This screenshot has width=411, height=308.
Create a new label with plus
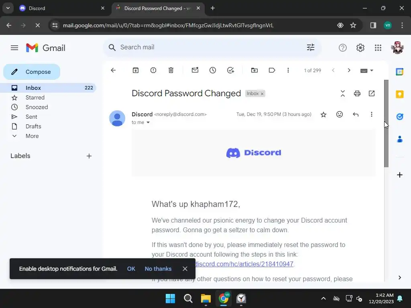click(x=89, y=156)
